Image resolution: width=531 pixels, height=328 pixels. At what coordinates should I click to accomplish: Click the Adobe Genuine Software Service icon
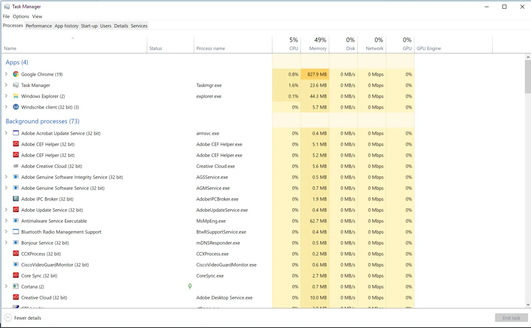[16, 188]
